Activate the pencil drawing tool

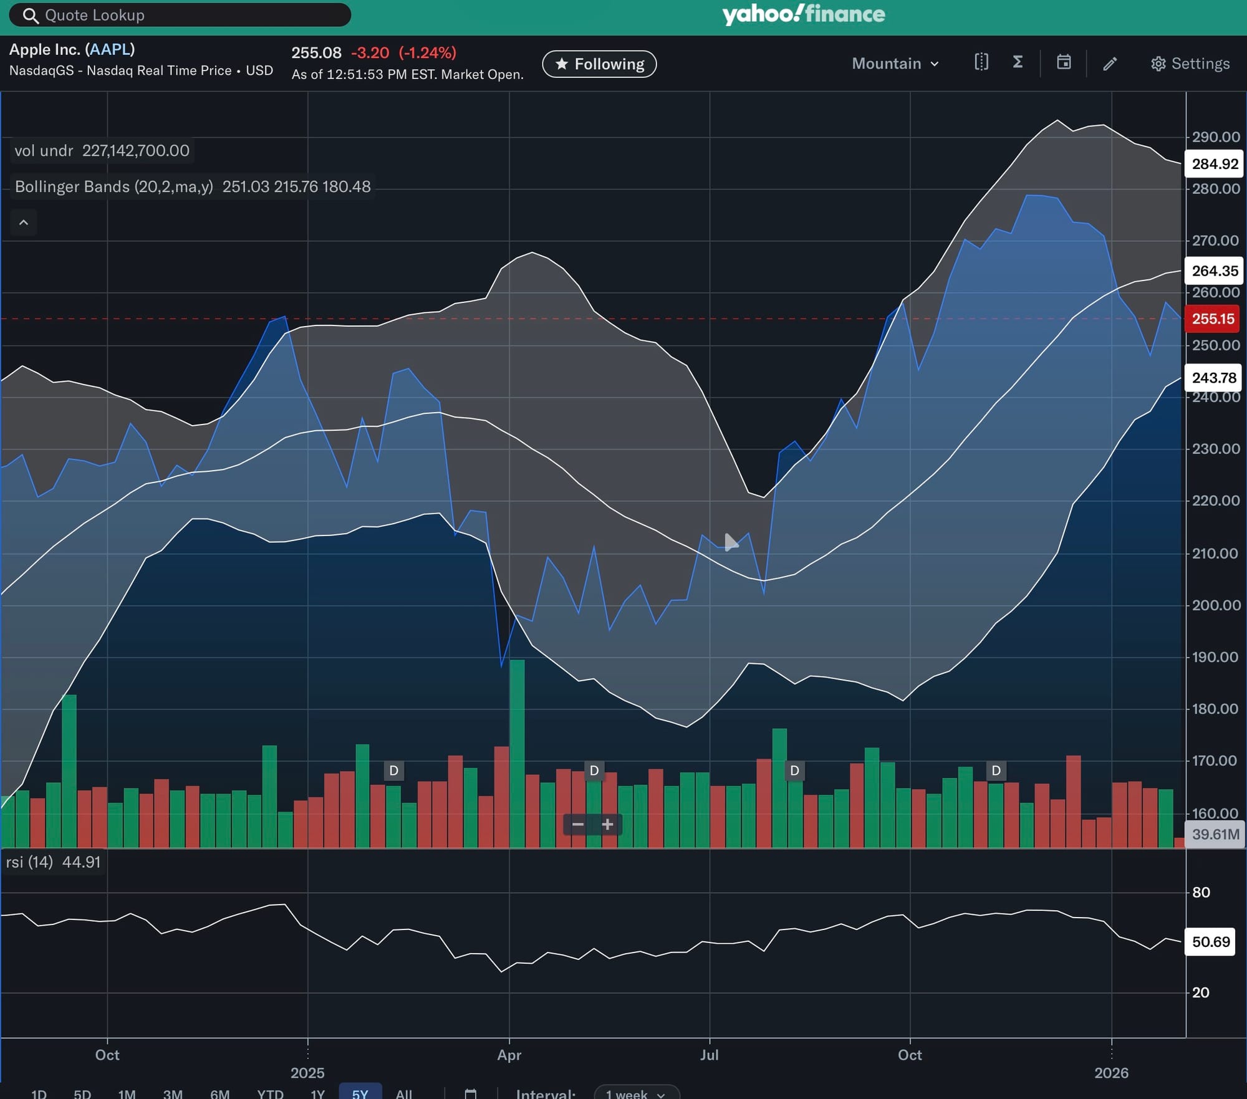(x=1110, y=64)
